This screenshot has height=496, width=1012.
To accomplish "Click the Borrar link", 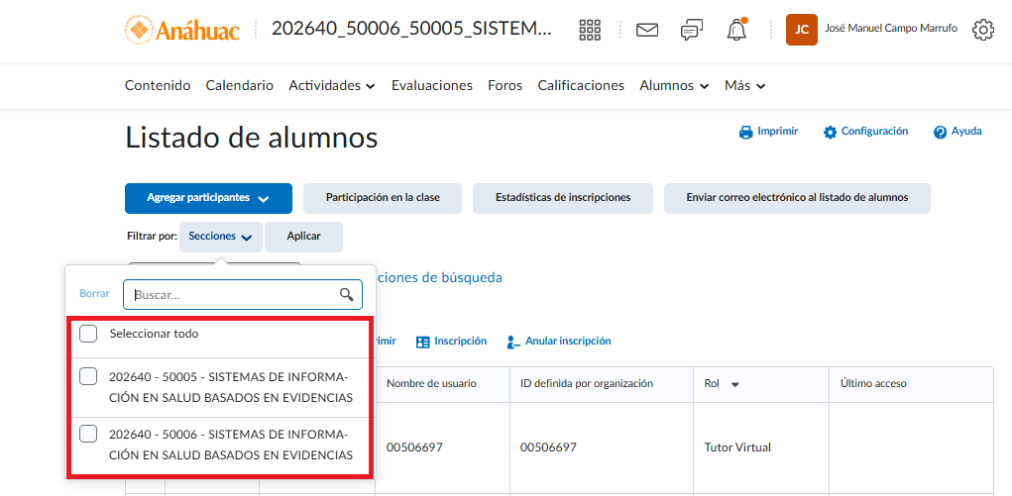I will point(94,293).
